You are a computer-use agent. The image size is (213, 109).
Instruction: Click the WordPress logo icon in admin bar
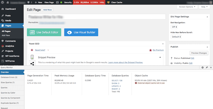point(3,2)
